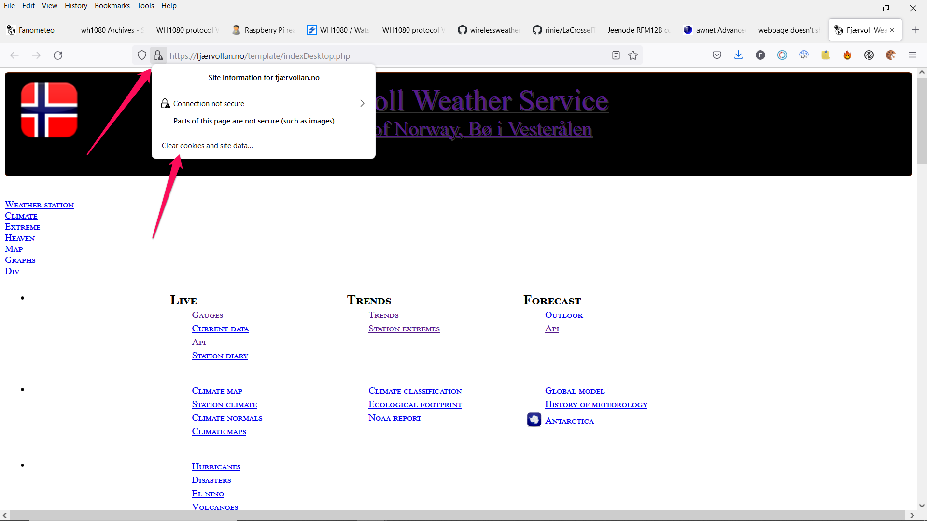This screenshot has width=927, height=521.
Task: Switch to WH1080 / Wats tab
Action: click(338, 30)
